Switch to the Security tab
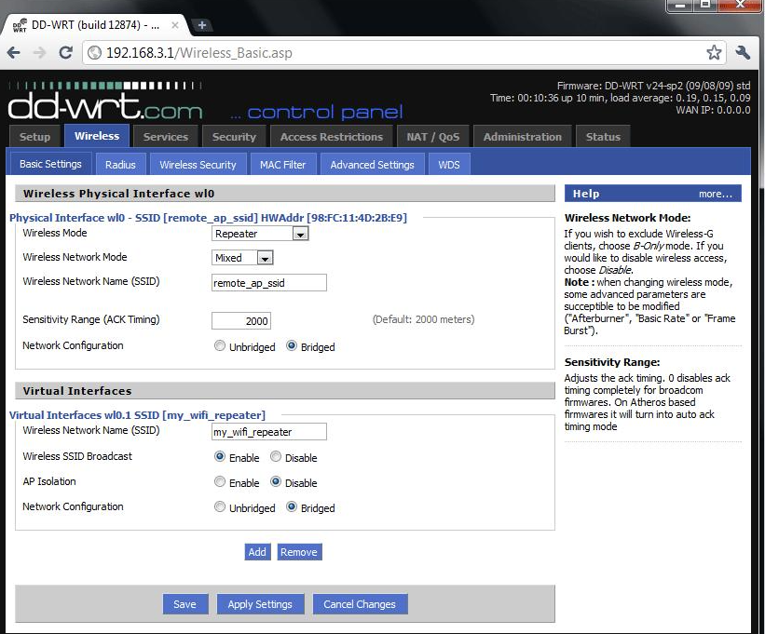 234,137
